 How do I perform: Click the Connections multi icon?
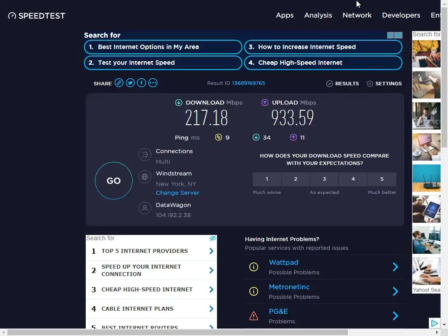tap(145, 154)
